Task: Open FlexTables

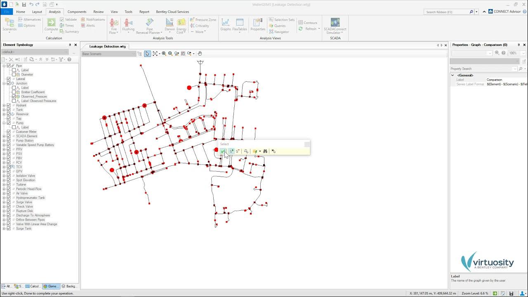Action: pyautogui.click(x=240, y=25)
